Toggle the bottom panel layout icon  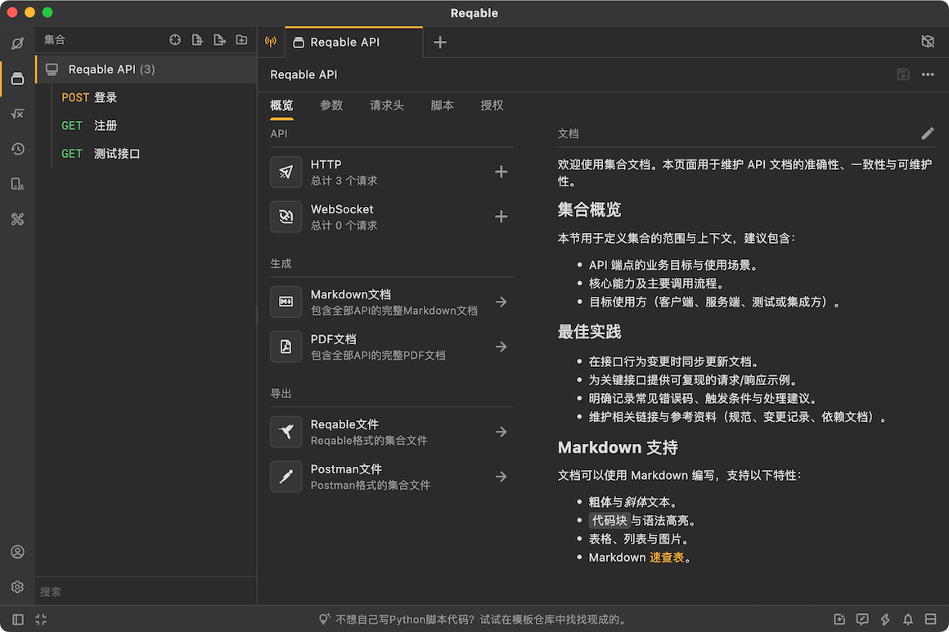(x=931, y=619)
